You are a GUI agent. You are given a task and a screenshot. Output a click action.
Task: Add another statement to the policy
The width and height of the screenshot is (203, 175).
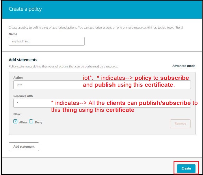click(x=24, y=147)
